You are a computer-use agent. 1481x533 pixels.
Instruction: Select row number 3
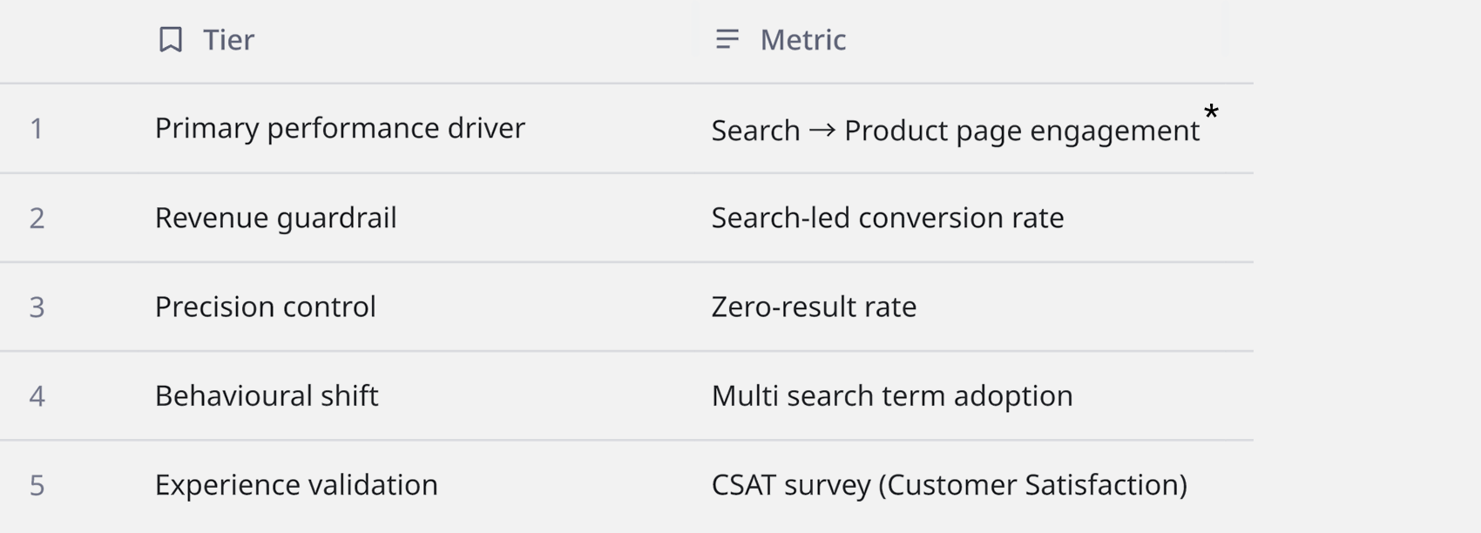coord(37,307)
